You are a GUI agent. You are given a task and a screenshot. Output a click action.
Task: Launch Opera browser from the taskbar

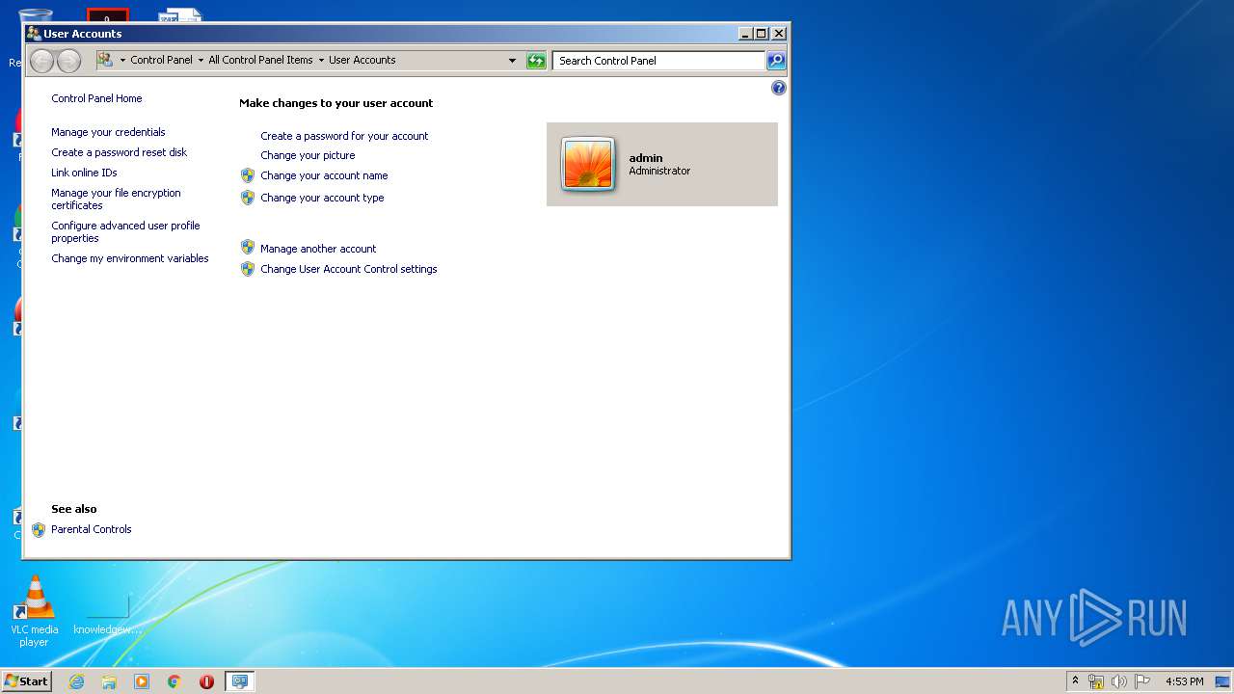(206, 681)
